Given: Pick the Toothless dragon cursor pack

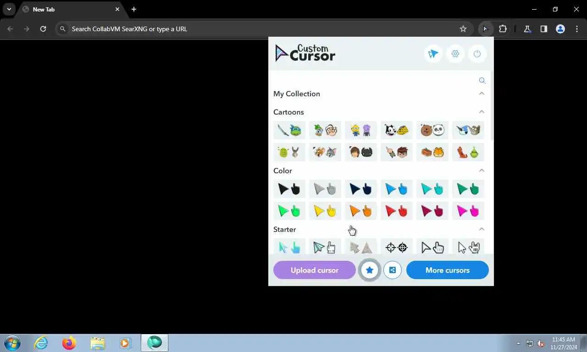Looking at the screenshot, I should [361, 152].
